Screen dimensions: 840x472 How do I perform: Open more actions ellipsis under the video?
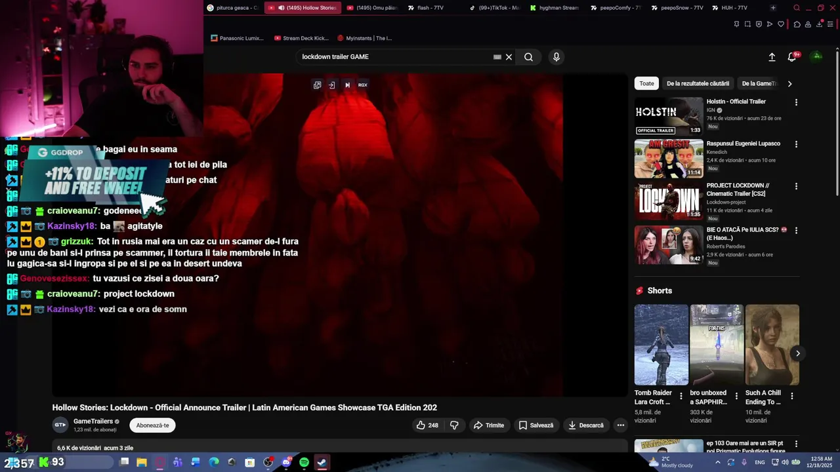620,425
